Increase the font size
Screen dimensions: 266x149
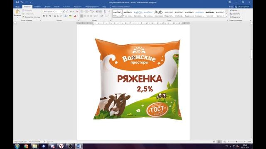pos(64,12)
